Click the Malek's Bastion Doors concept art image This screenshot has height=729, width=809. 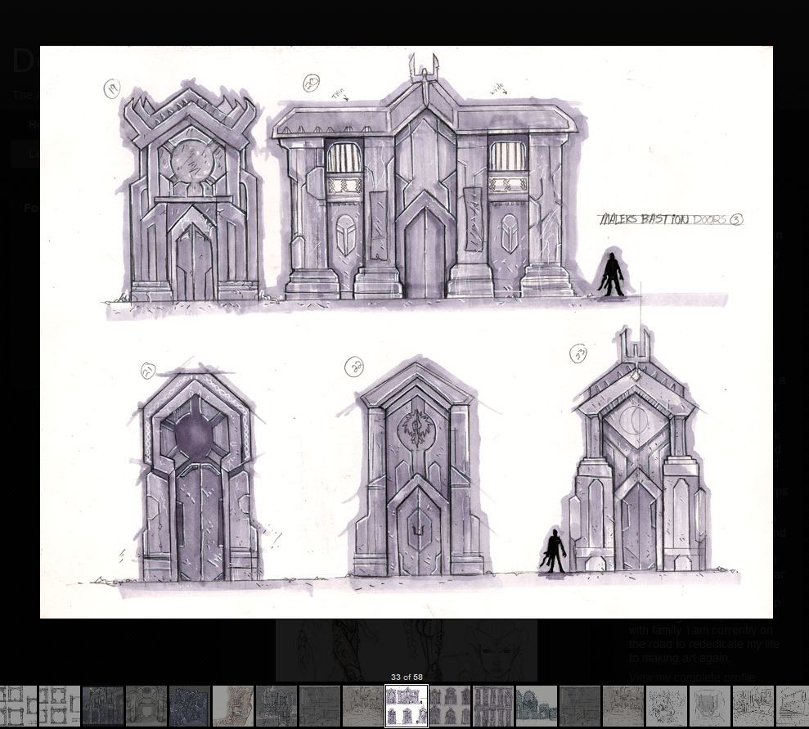coord(406,331)
